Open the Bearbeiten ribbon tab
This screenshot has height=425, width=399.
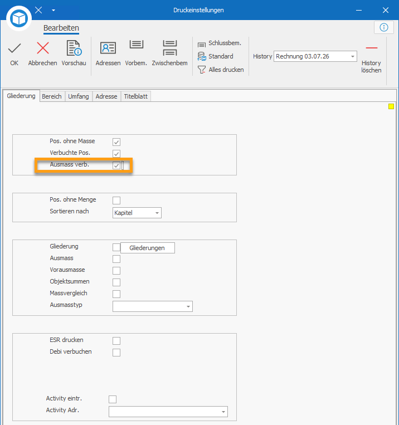(x=61, y=28)
